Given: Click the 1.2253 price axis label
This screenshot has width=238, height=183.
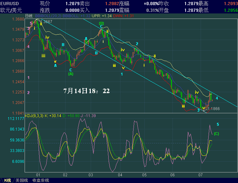Looking at the screenshot, I should (18, 92).
